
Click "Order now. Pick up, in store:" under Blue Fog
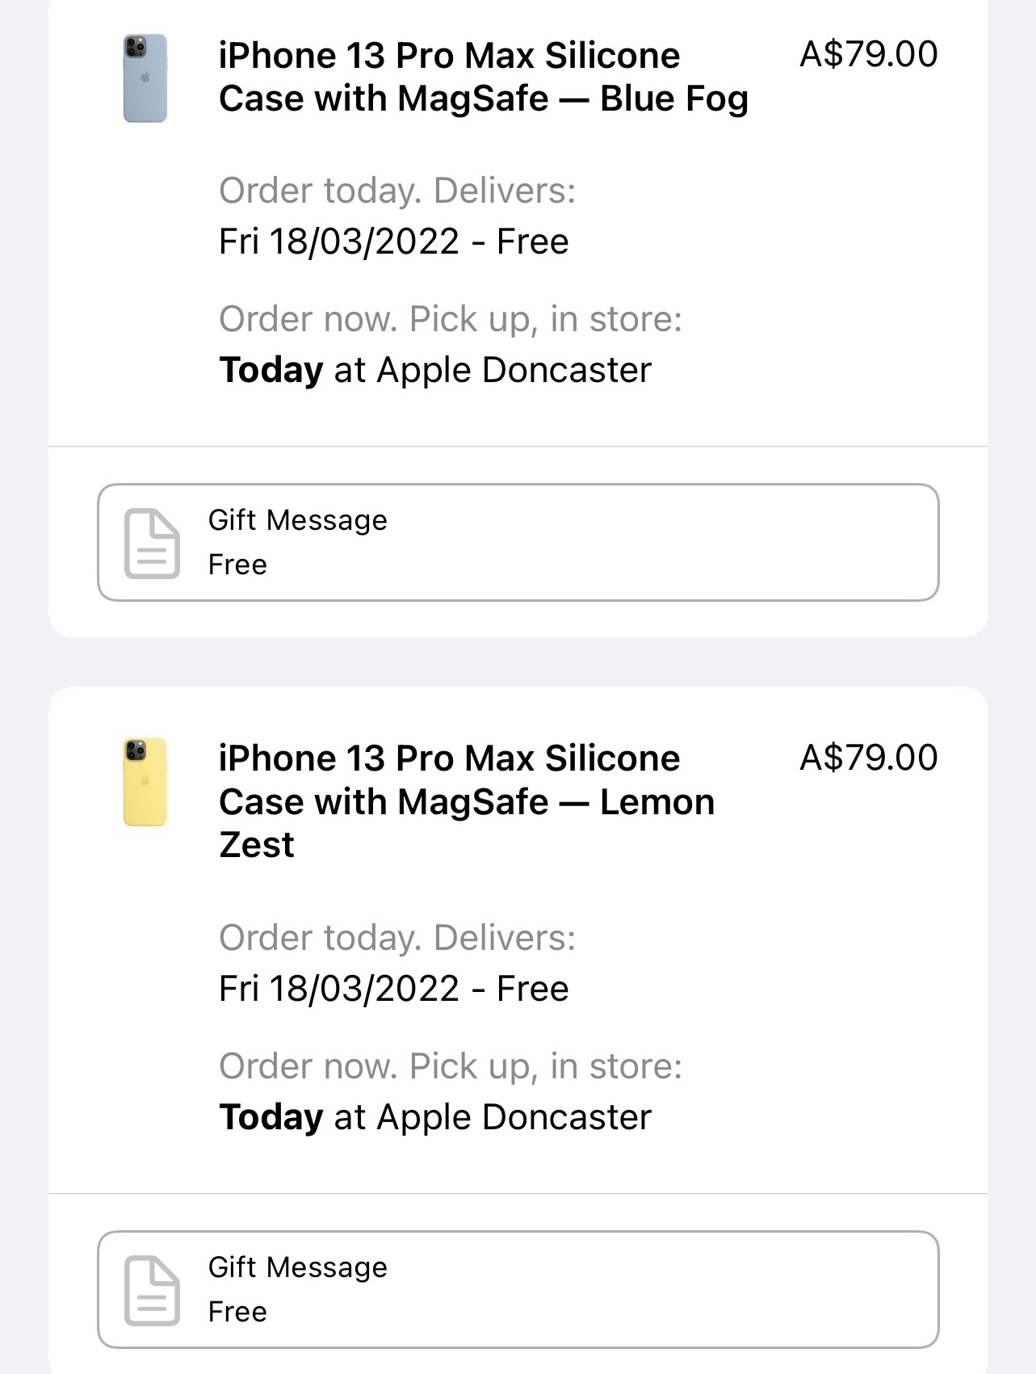click(451, 319)
